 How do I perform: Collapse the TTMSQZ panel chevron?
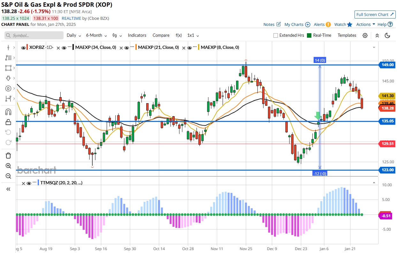(374, 183)
